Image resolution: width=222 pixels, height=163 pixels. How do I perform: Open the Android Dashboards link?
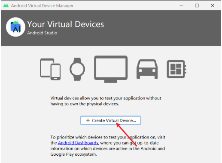(x=78, y=143)
